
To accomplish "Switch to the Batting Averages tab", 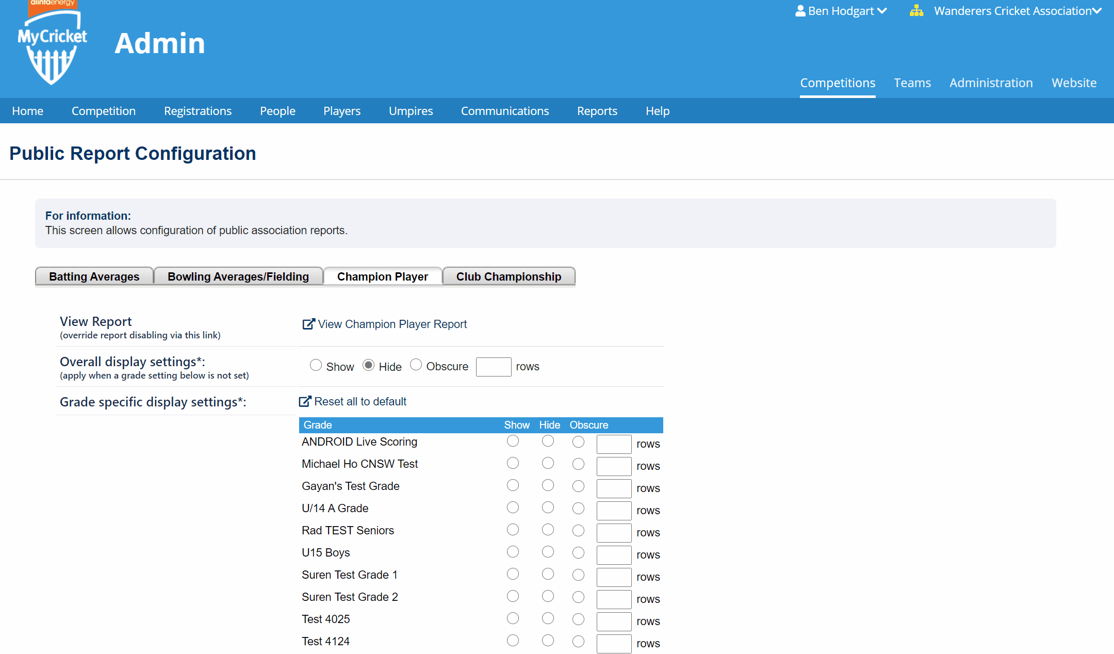I will [94, 276].
